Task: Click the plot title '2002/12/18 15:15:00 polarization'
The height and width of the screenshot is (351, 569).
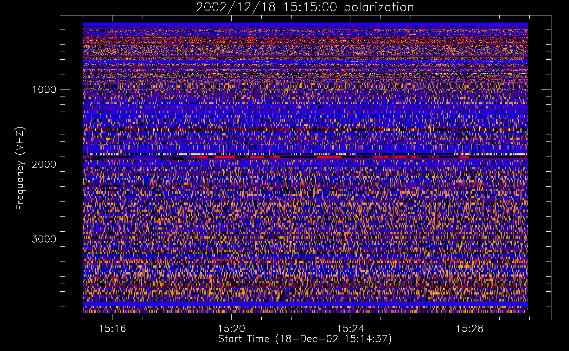Action: click(x=305, y=7)
